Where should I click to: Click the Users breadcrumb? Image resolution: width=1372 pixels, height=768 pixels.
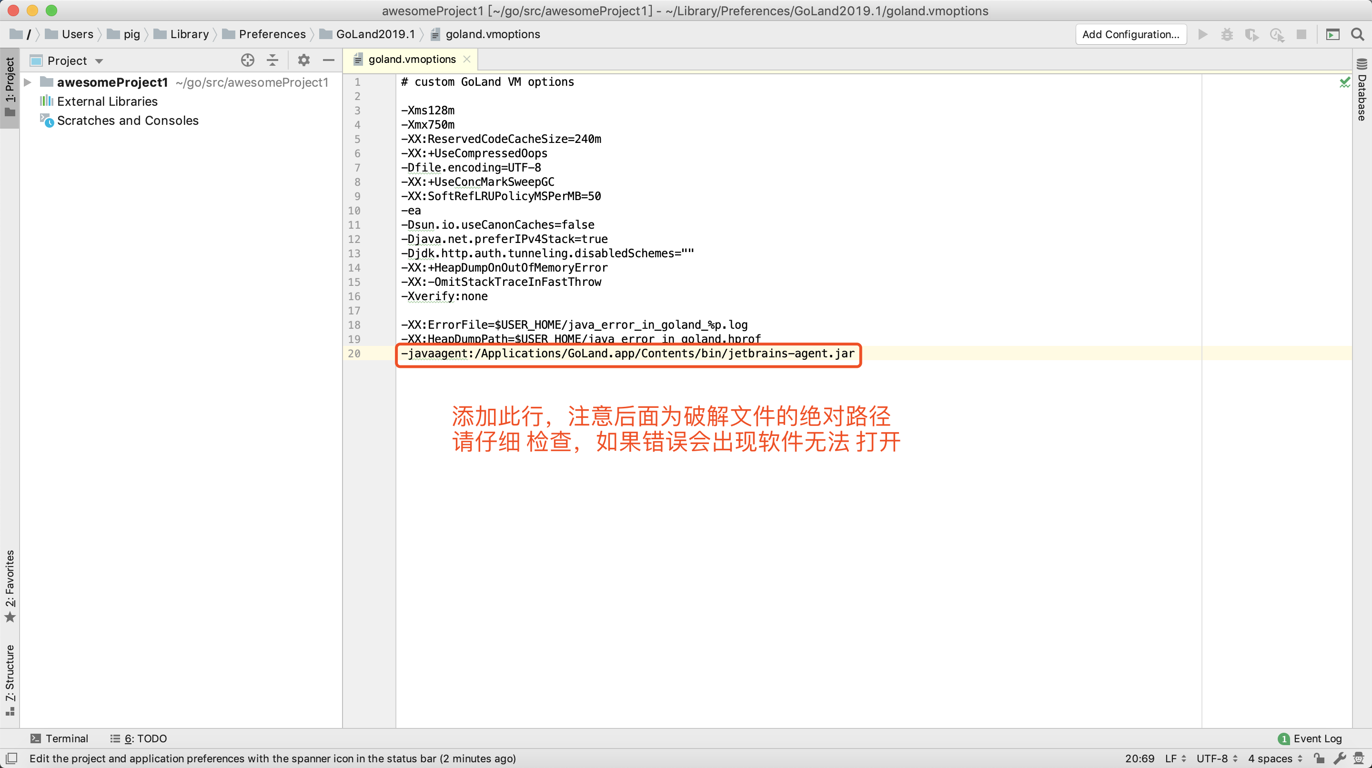[69, 34]
